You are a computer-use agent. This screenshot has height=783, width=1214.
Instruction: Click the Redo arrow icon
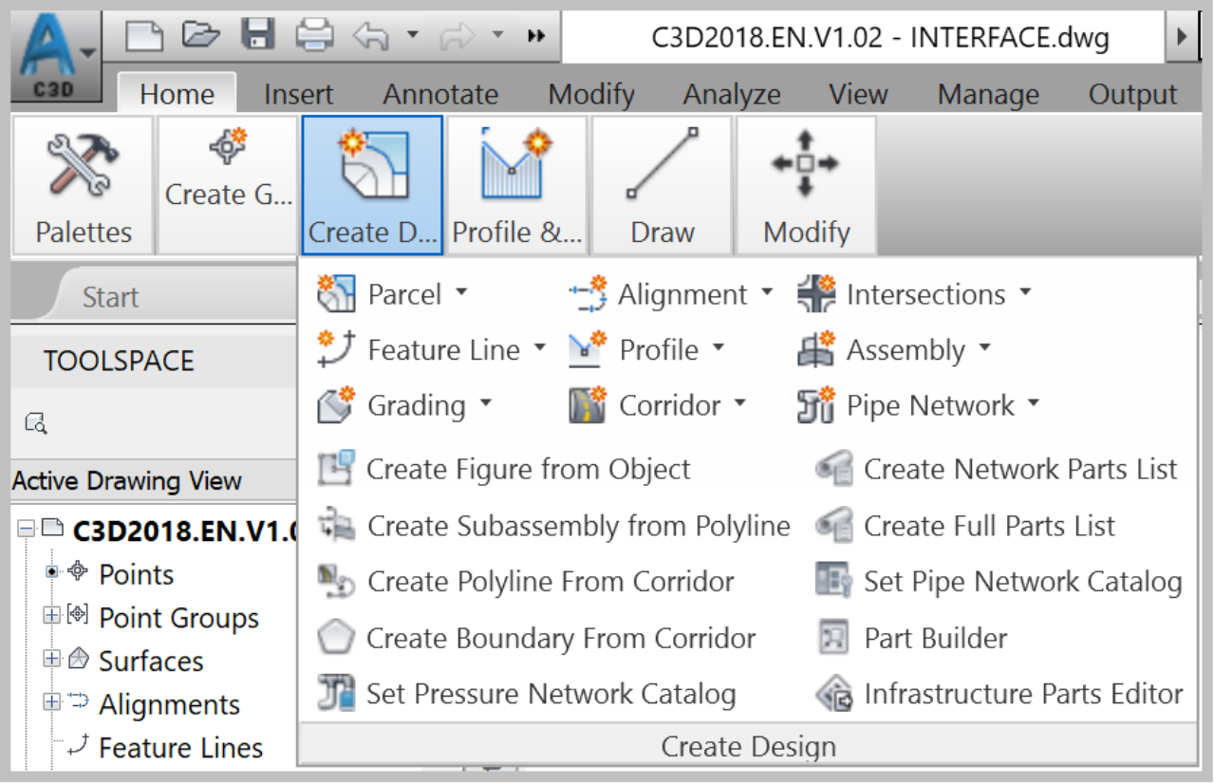(458, 35)
